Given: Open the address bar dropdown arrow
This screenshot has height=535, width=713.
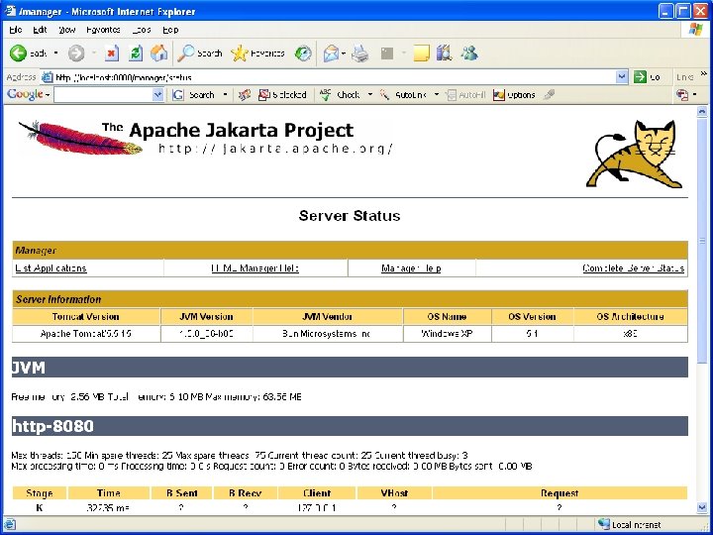Looking at the screenshot, I should click(x=622, y=77).
